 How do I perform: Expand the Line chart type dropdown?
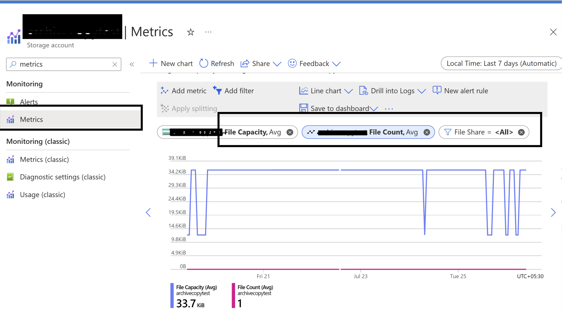click(x=349, y=91)
